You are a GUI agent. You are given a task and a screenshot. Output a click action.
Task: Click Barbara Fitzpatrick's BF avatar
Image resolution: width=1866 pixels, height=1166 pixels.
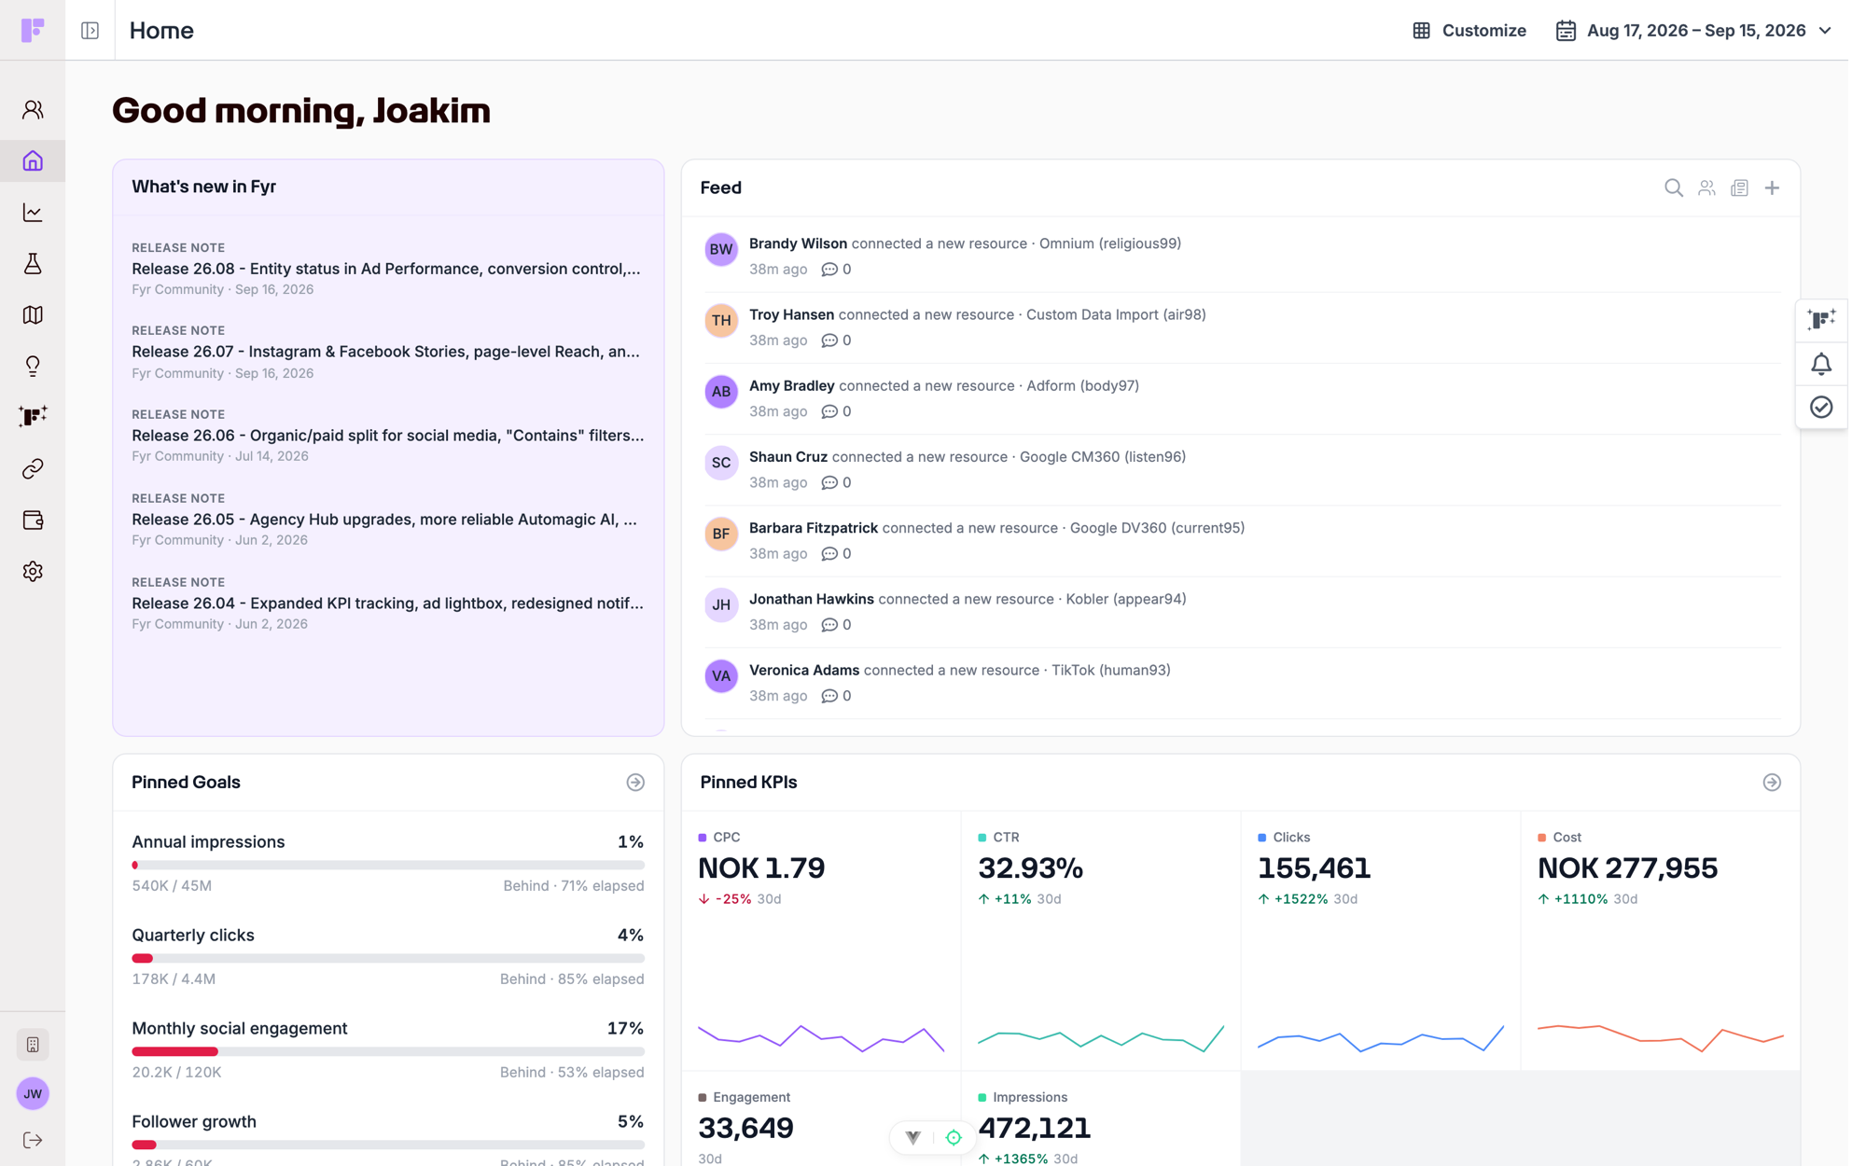coord(721,534)
